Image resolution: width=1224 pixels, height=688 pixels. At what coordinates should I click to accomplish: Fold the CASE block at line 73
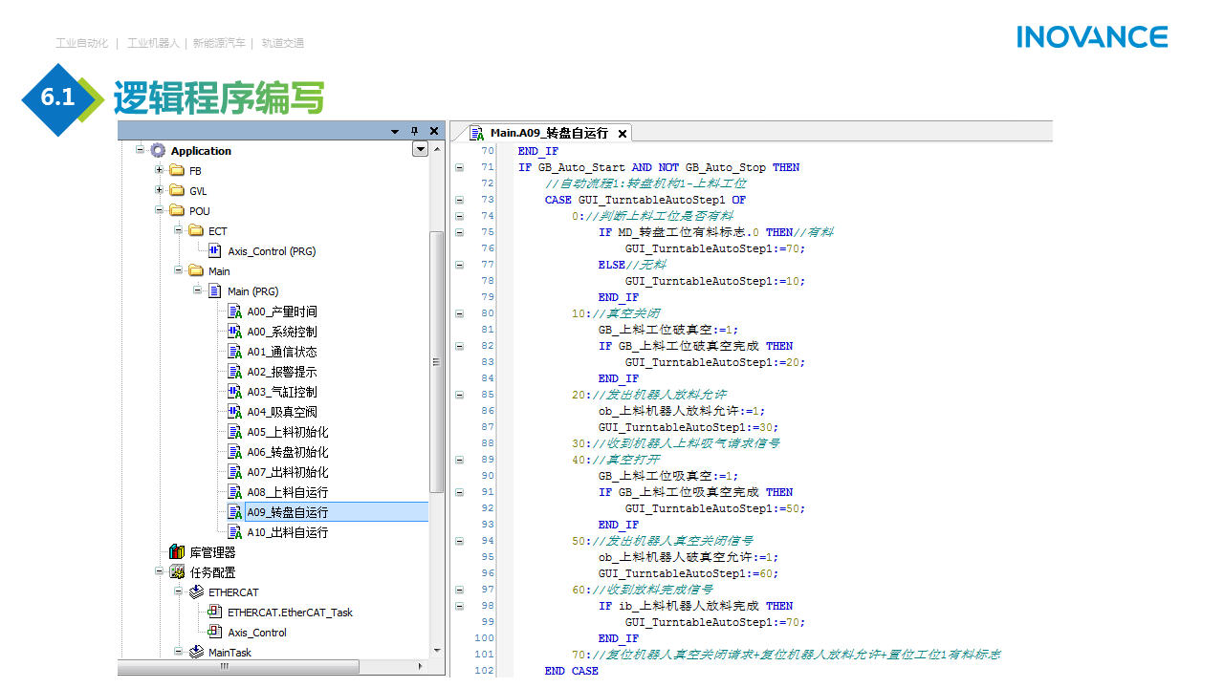pyautogui.click(x=459, y=200)
